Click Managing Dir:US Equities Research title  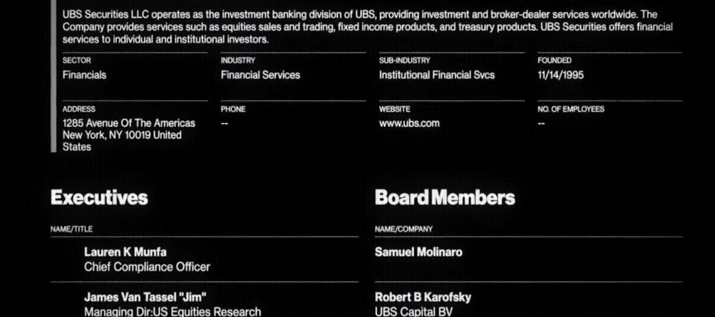tap(172, 311)
